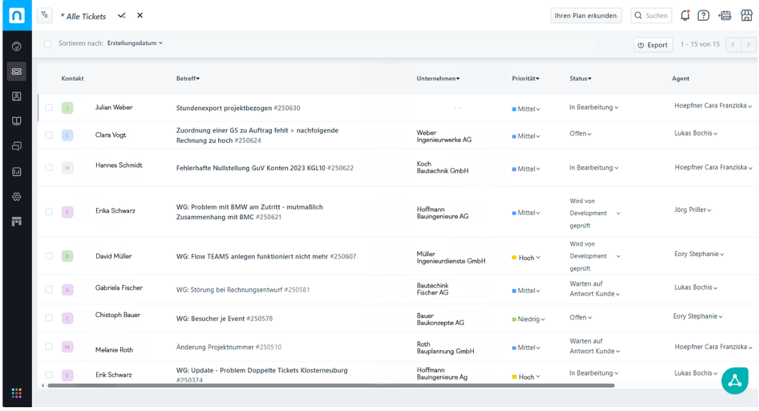Image resolution: width=759 pixels, height=411 pixels.
Task: Select the checkbox for Julian Weber ticket
Action: (49, 107)
